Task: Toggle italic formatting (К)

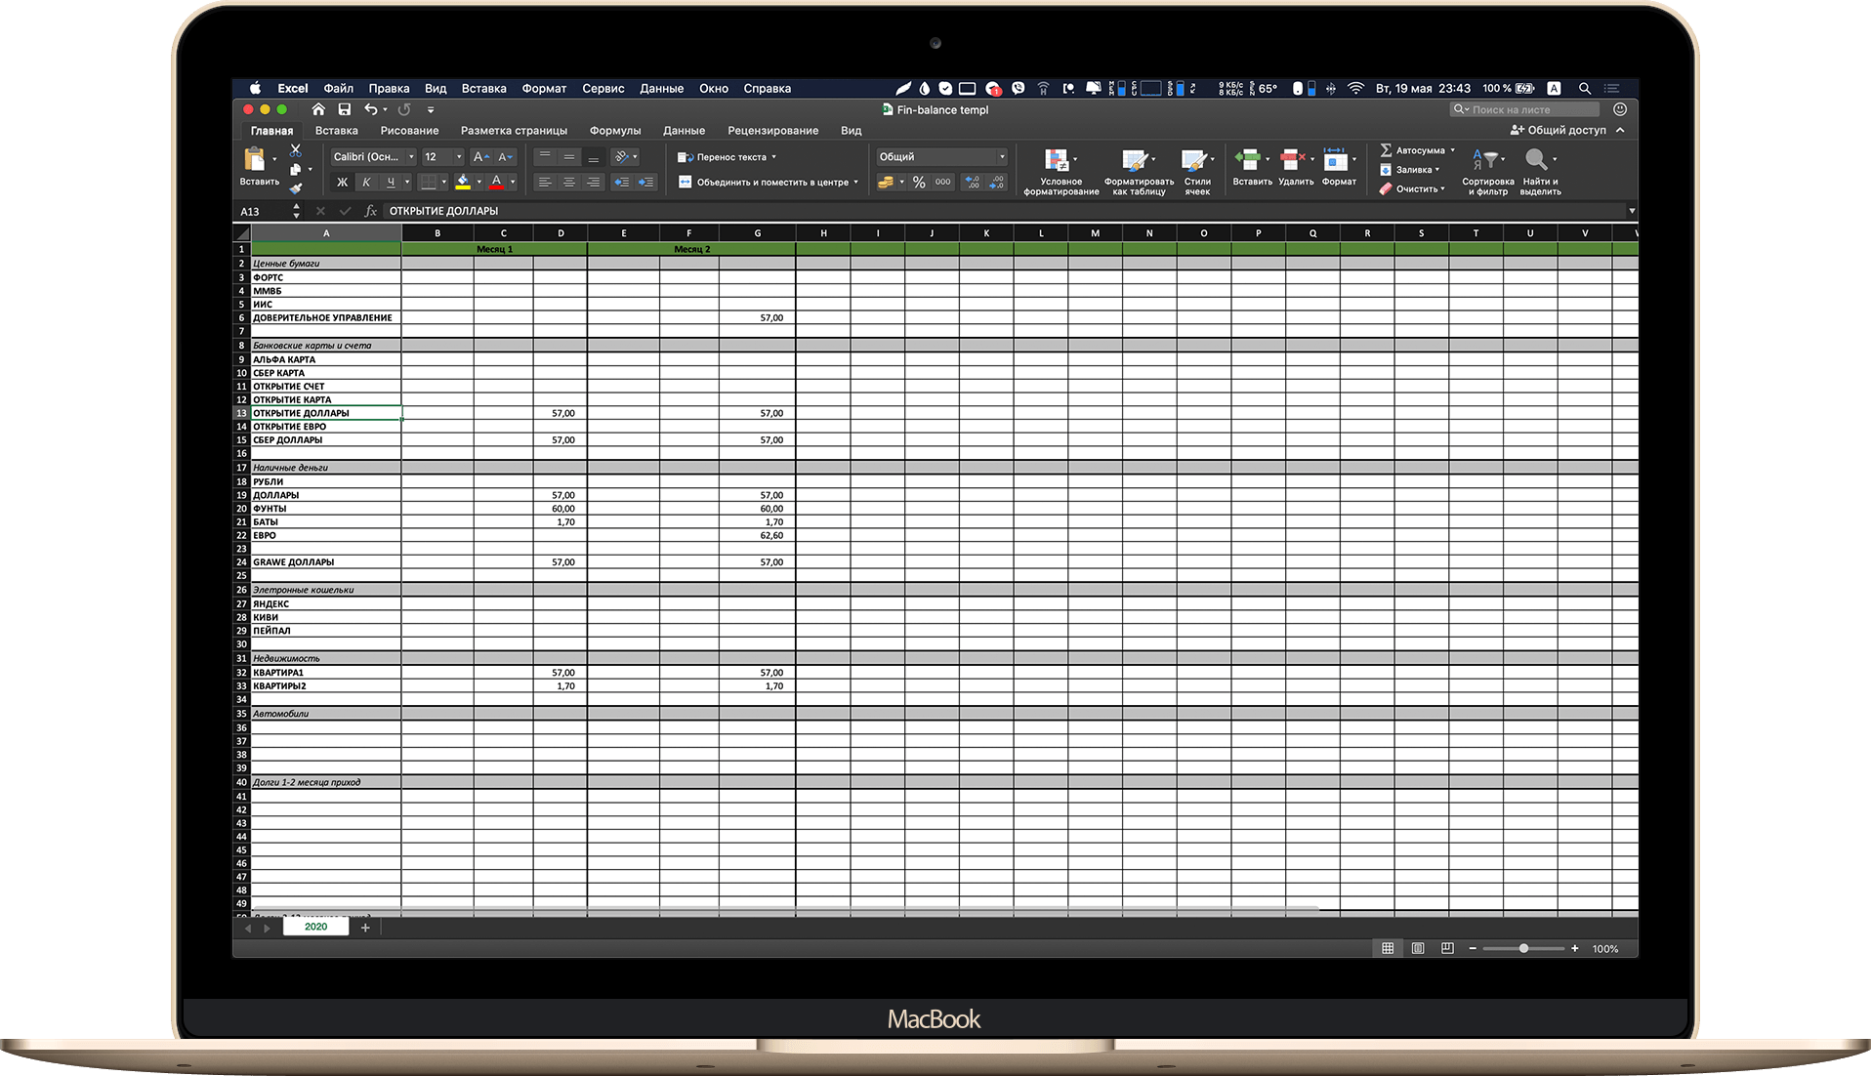Action: [x=366, y=182]
